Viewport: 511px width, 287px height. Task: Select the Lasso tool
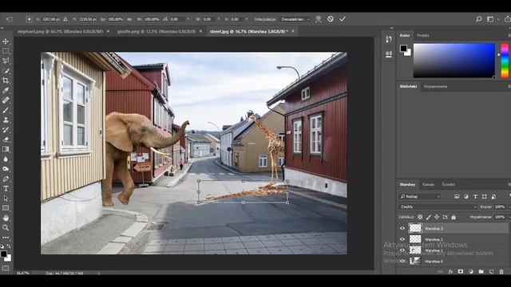pos(6,61)
